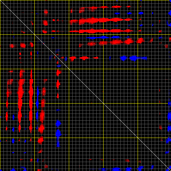Select the upper blue blob of the vertical blue pair
The width and height of the screenshot is (171, 171).
click(58, 123)
